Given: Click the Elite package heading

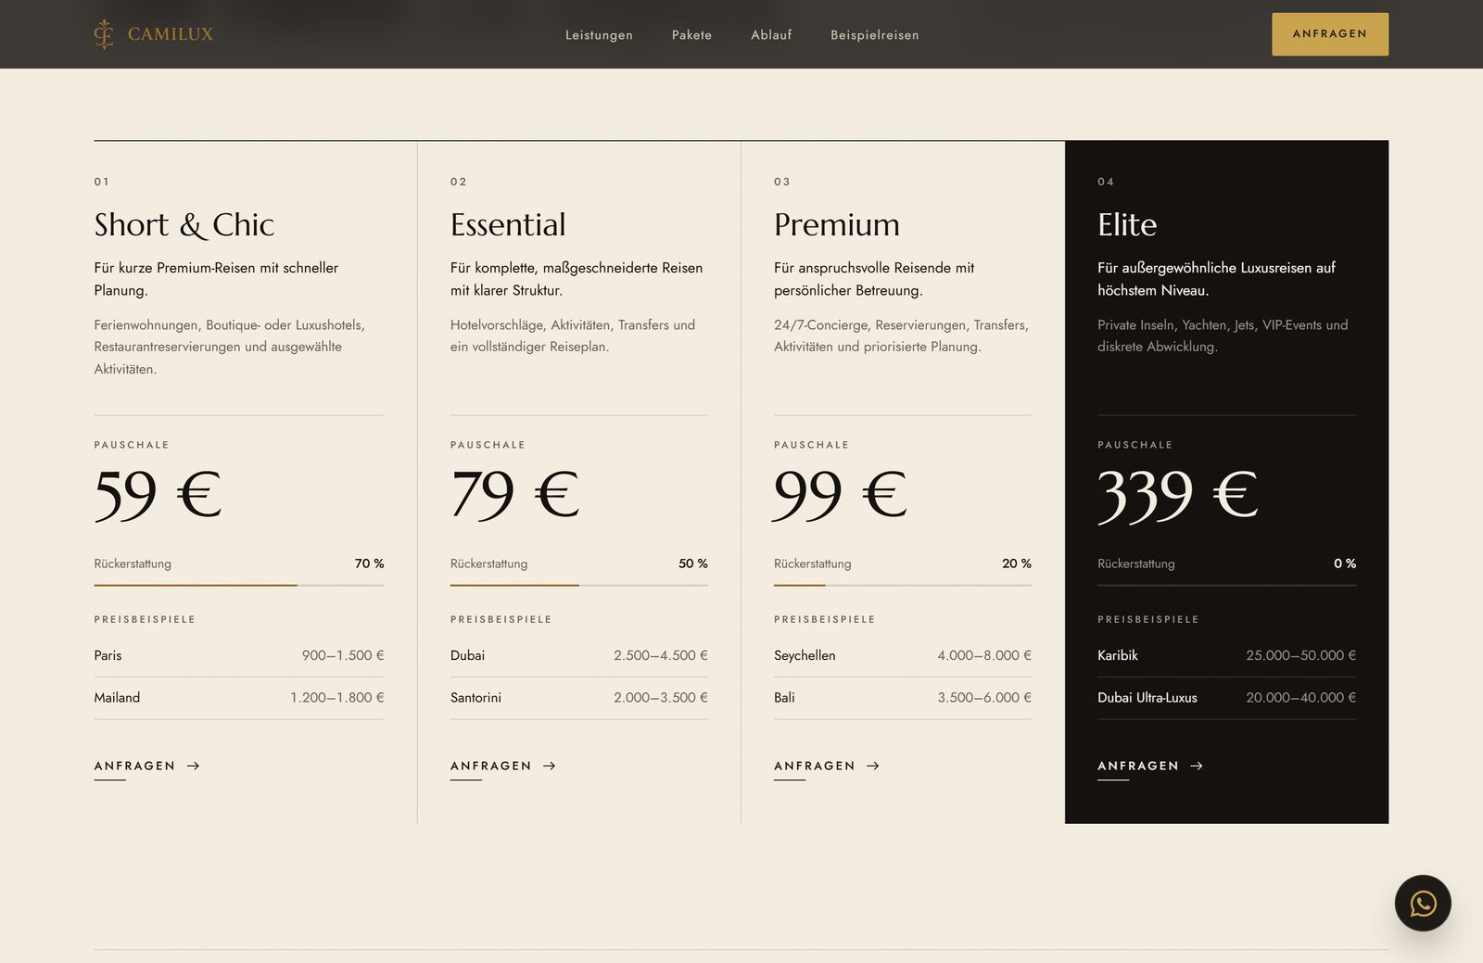Looking at the screenshot, I should click(1127, 224).
